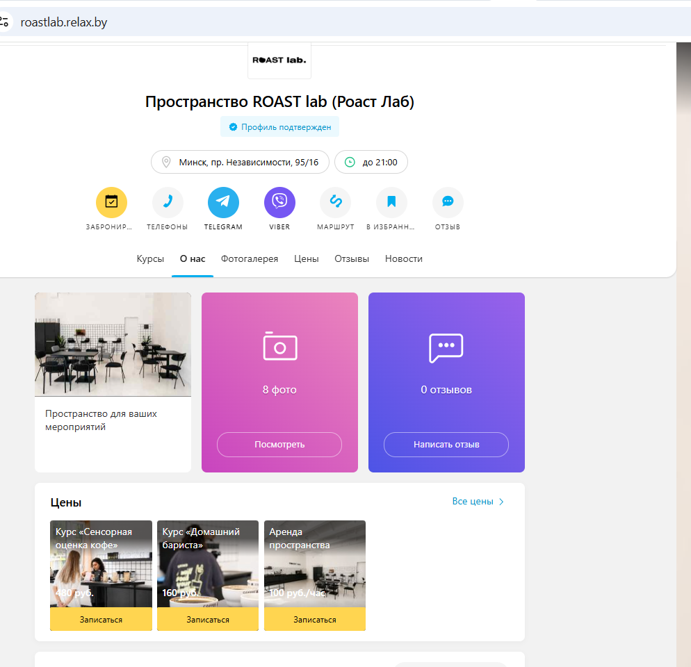691x667 pixels.
Task: Open the Viber contact icon
Action: [279, 202]
